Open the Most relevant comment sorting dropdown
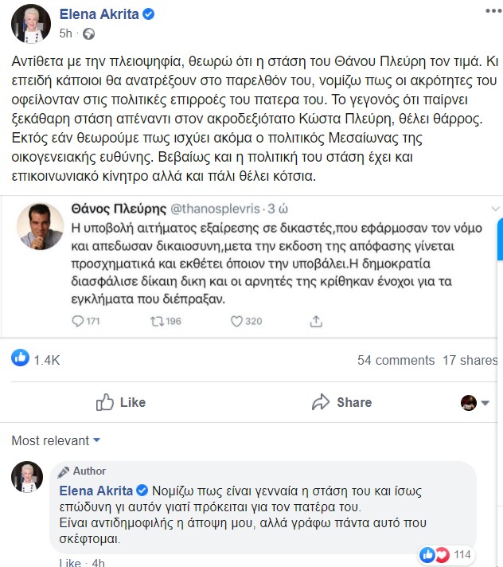This screenshot has width=503, height=567. coord(56,440)
